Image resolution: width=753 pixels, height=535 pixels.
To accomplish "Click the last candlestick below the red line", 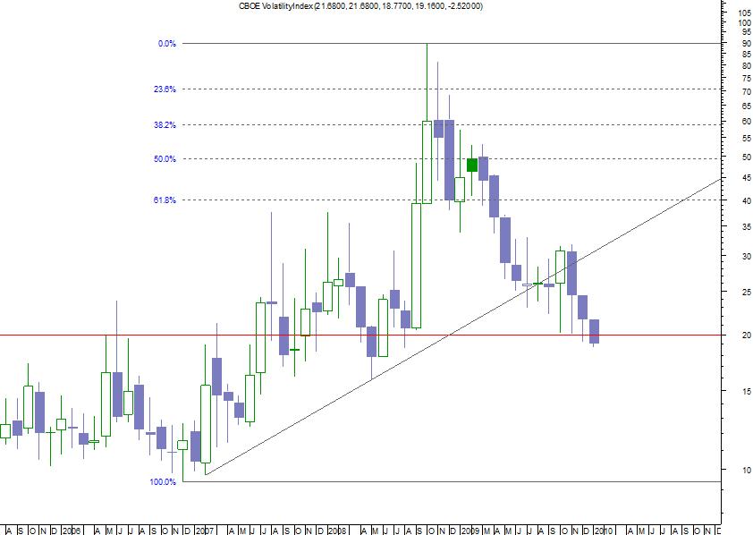I will (594, 331).
